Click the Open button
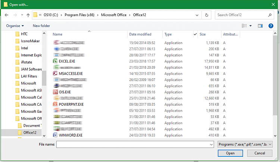The height and width of the screenshot is (162, 280). pyautogui.click(x=230, y=153)
